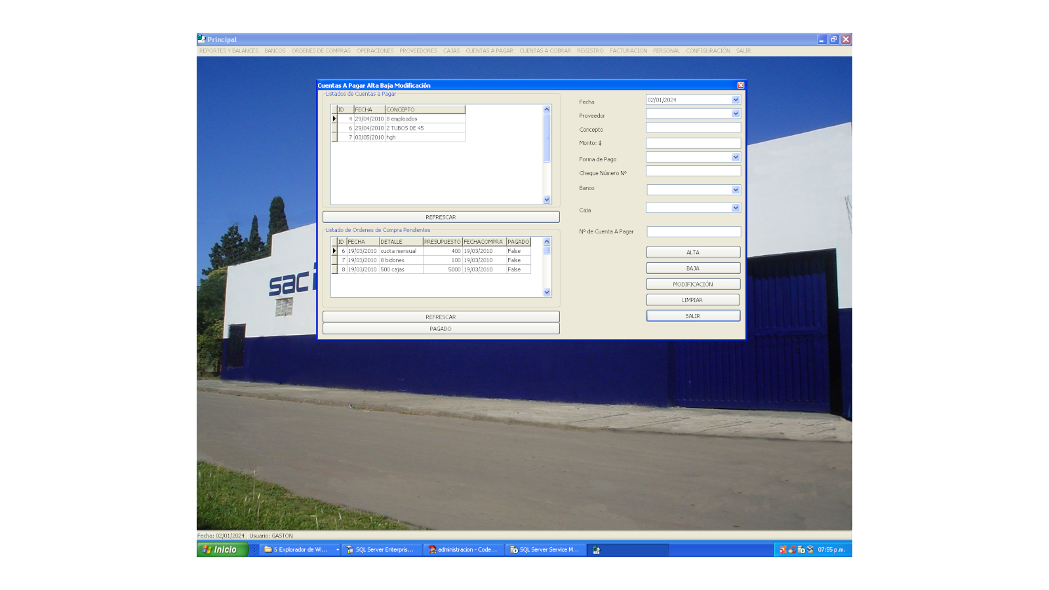
Task: Open the CUENTAS A PAGAR menu
Action: tap(489, 51)
